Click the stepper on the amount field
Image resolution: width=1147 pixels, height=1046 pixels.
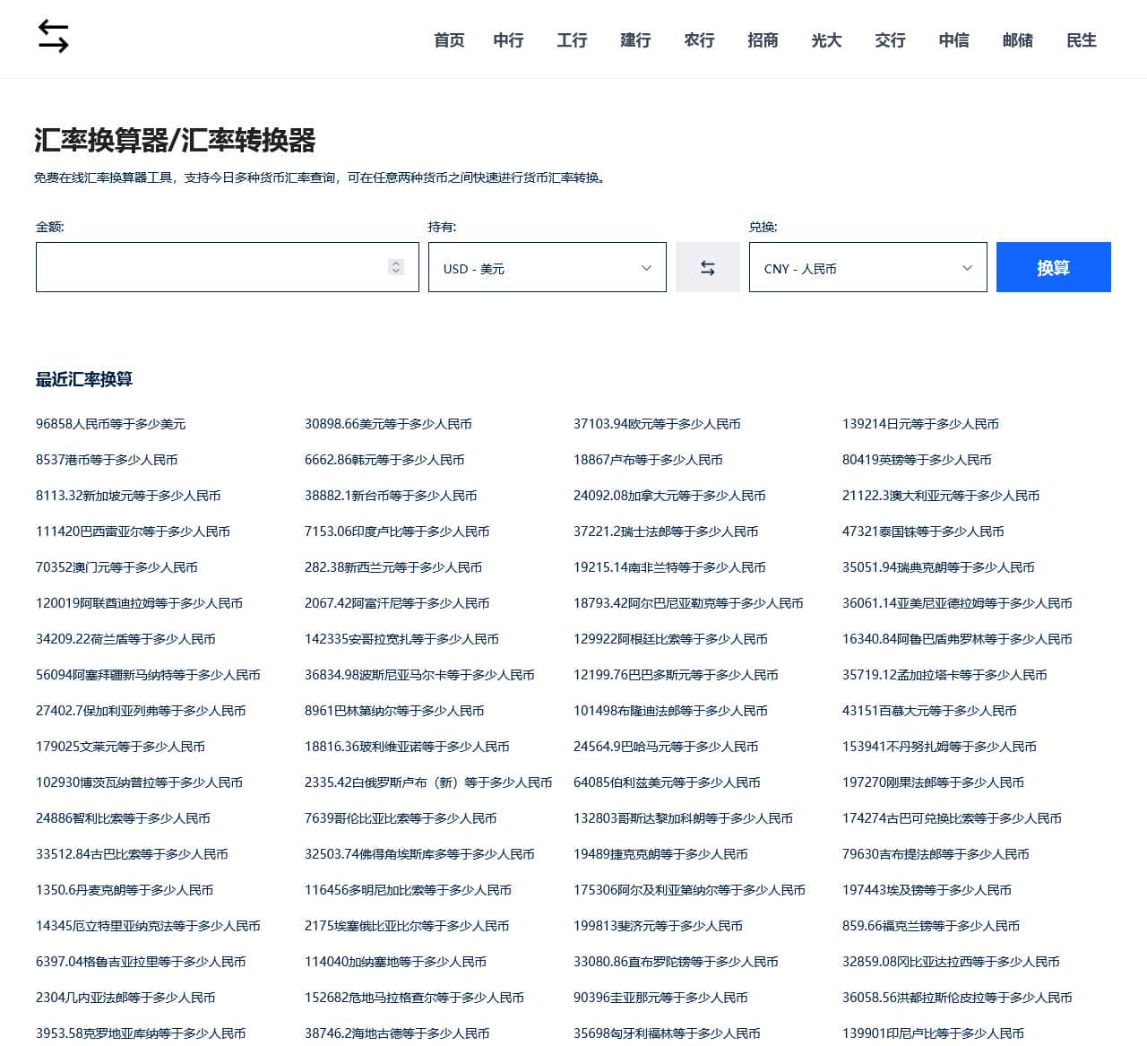pyautogui.click(x=395, y=267)
